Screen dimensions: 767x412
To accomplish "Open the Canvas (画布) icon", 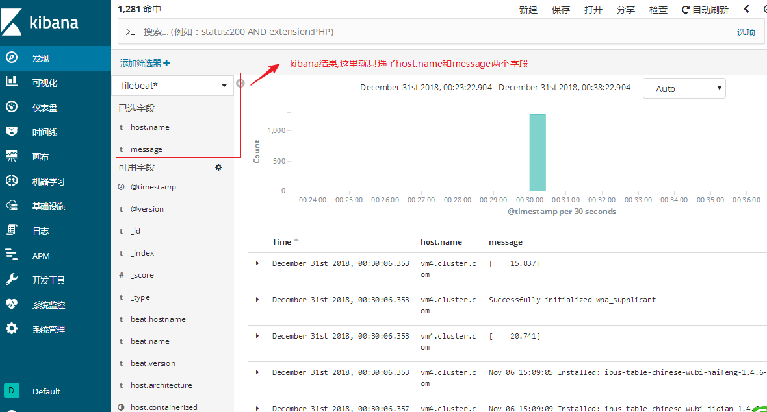I will pyautogui.click(x=12, y=156).
